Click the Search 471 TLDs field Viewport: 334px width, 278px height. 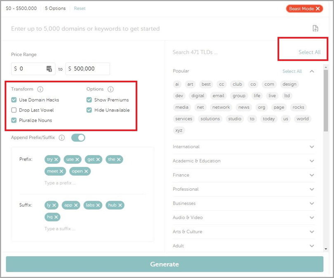tap(223, 52)
